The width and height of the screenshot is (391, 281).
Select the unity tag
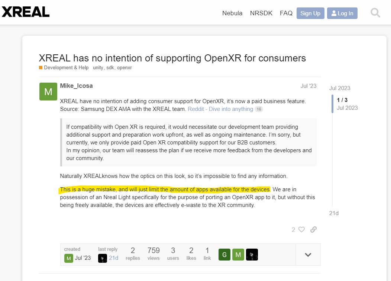pos(98,68)
